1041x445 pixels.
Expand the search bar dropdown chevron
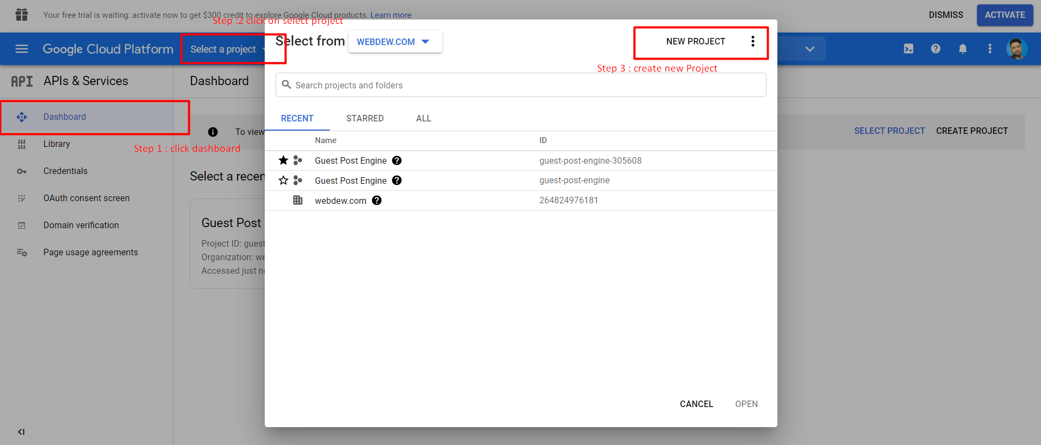[809, 49]
